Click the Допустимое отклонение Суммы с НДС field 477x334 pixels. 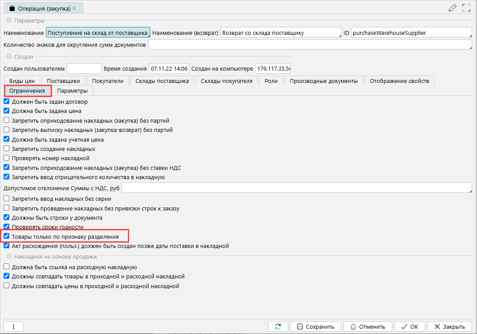(296, 188)
